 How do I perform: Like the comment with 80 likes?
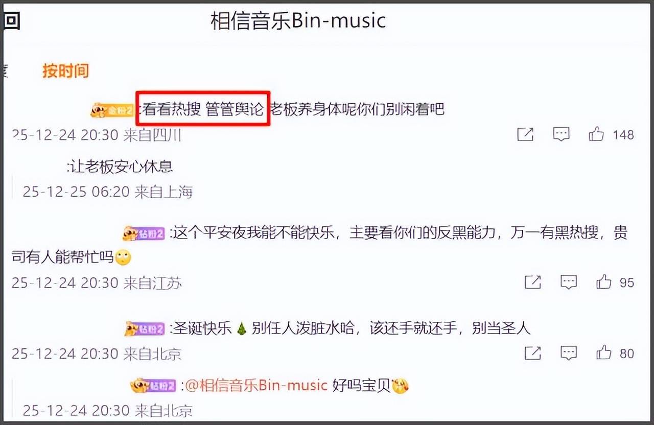[603, 352]
